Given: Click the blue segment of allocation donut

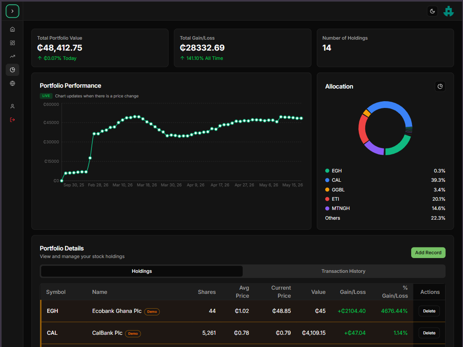Looking at the screenshot, I should [x=393, y=105].
